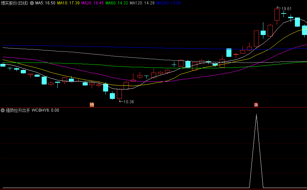This screenshot has height=190, width=307.
Task: Open indicator menu beside 强势拉升出手
Action: (x=3, y=110)
